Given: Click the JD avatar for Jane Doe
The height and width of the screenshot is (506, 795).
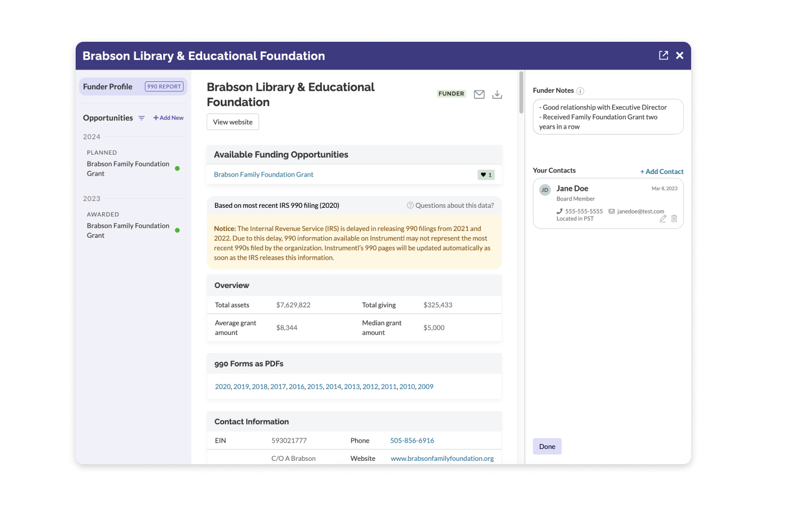Looking at the screenshot, I should pyautogui.click(x=545, y=190).
